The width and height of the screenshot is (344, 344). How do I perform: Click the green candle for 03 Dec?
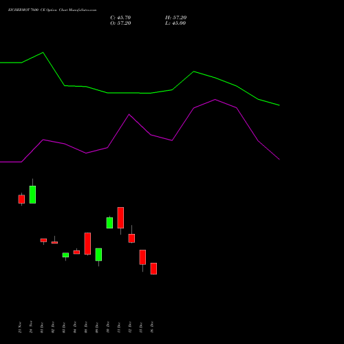(65, 255)
